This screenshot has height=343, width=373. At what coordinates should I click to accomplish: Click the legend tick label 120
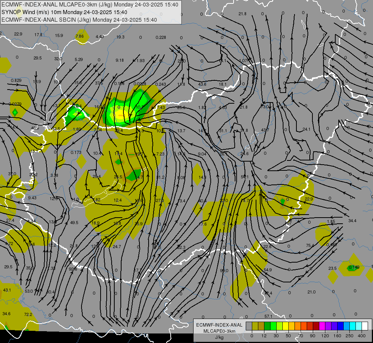pos(325,336)
